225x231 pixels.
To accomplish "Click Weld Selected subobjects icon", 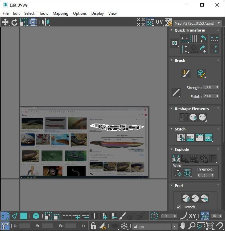I will 187,173.
